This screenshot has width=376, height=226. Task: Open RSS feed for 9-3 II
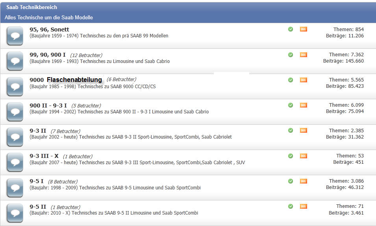[303, 130]
